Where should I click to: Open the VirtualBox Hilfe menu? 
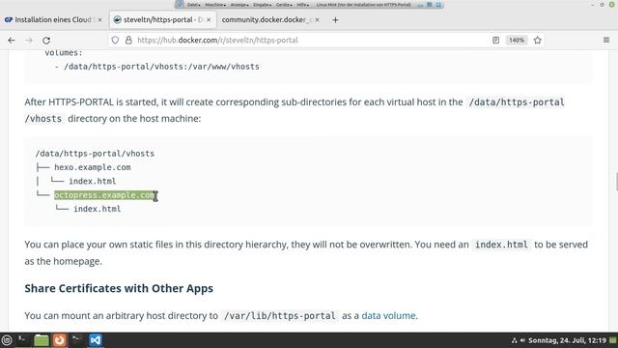click(x=302, y=5)
